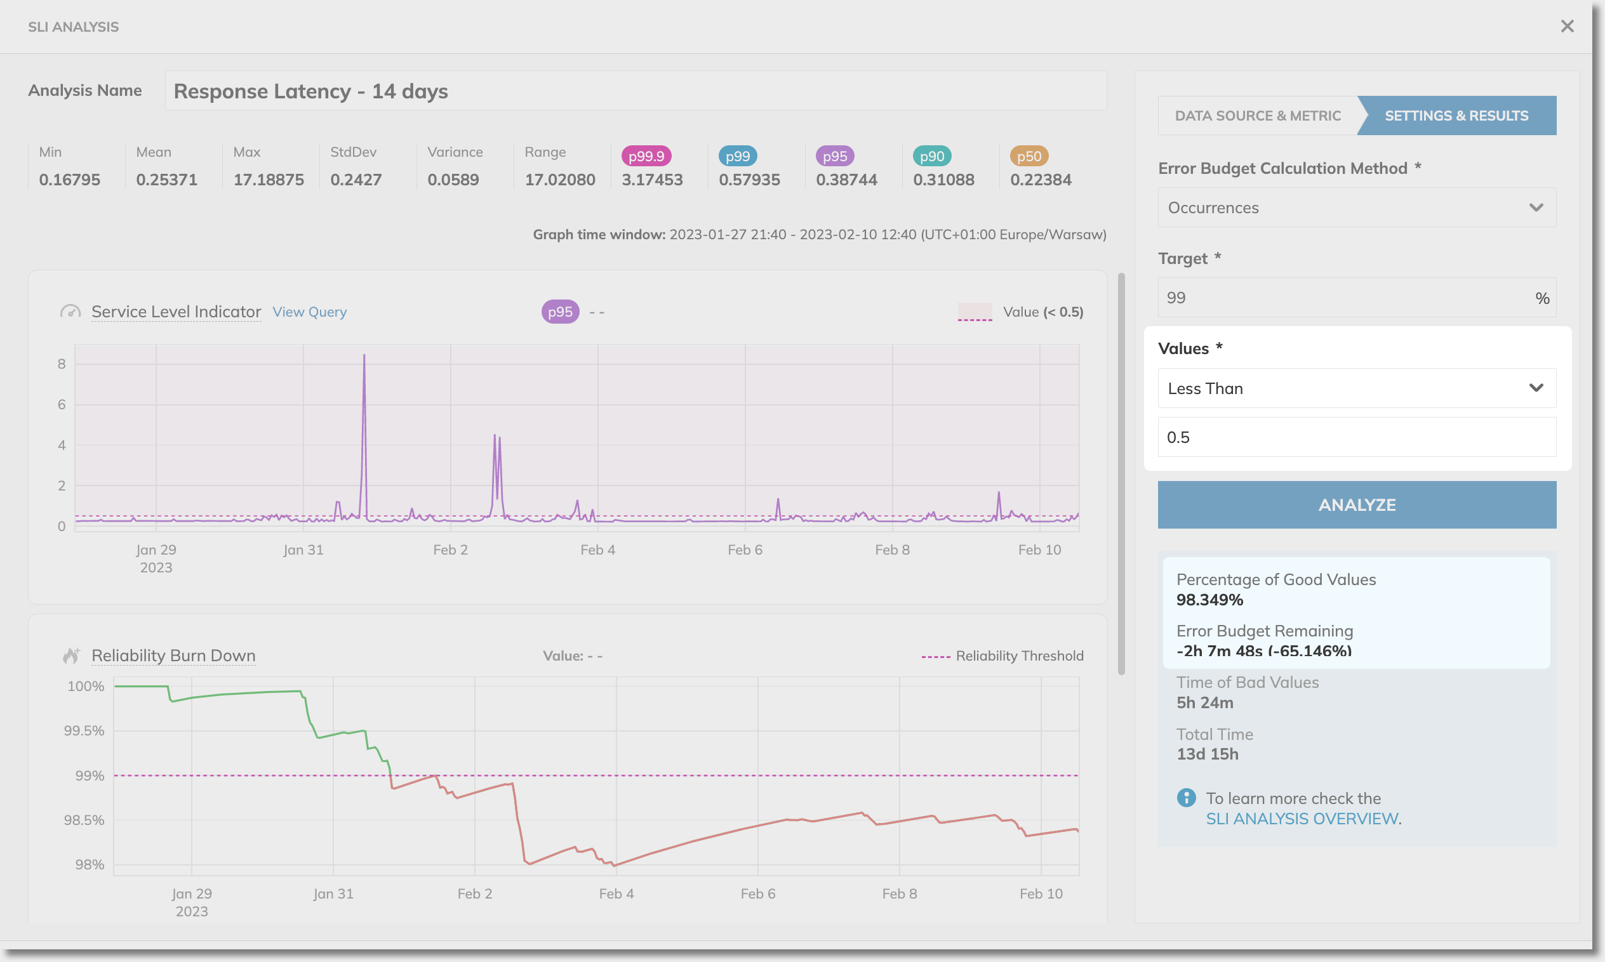
Task: Click the Percentage of Good Values 98.349%
Action: 1209,600
